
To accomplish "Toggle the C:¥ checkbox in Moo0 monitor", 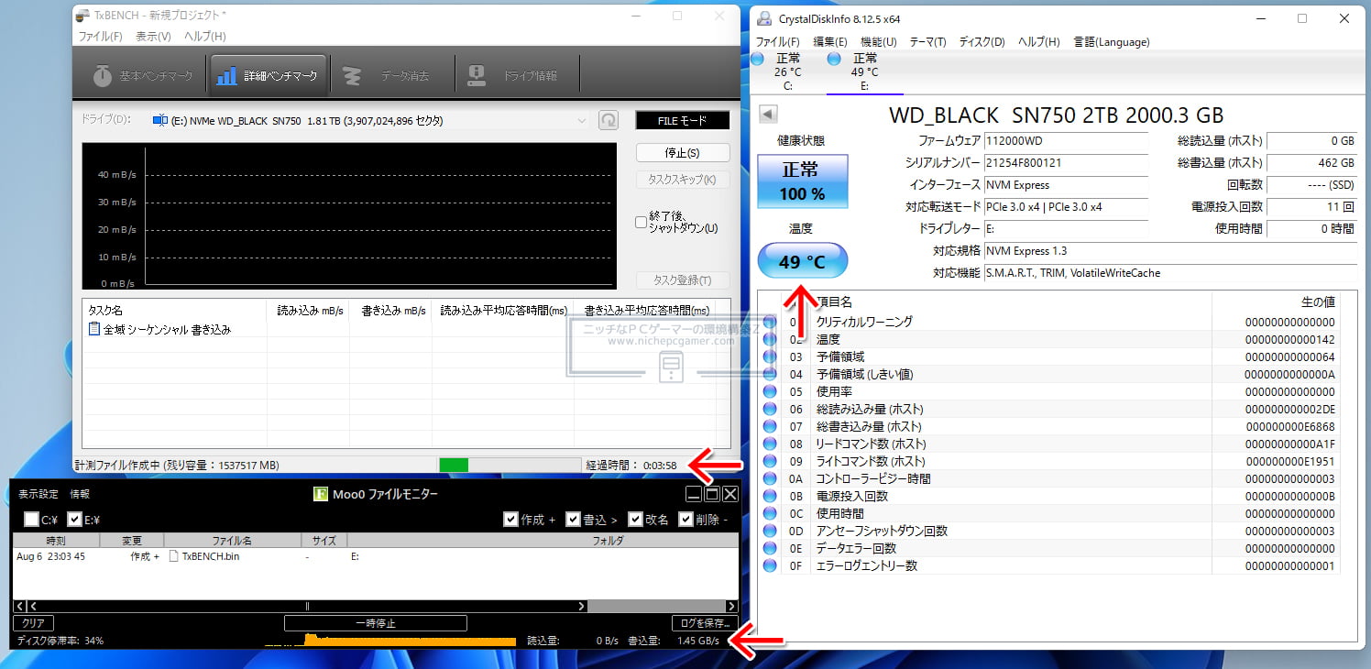I will (32, 520).
